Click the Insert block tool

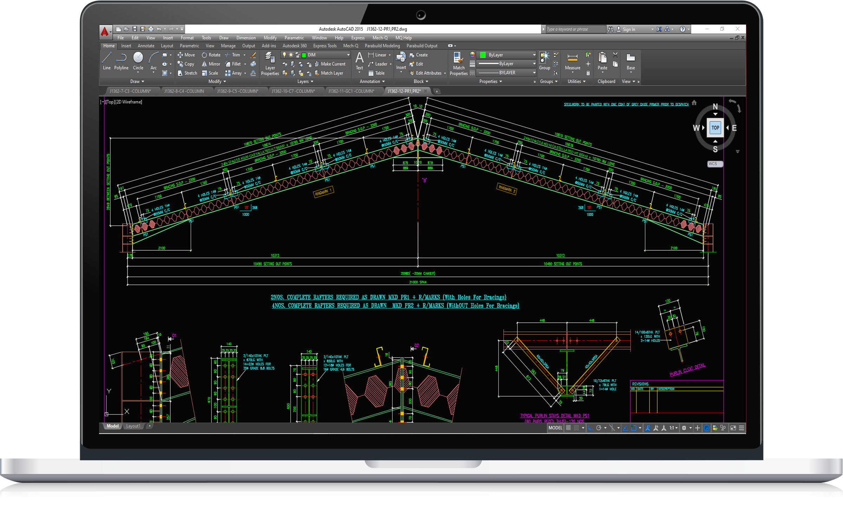click(x=401, y=62)
